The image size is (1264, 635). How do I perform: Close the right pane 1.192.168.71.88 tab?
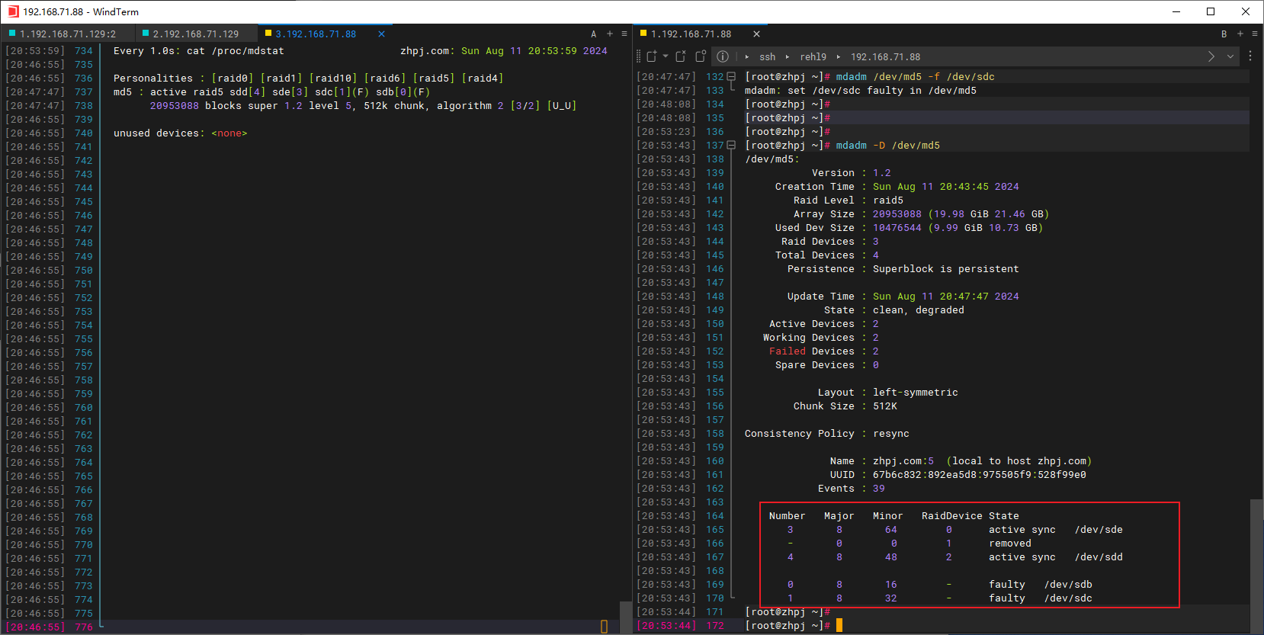pos(756,34)
